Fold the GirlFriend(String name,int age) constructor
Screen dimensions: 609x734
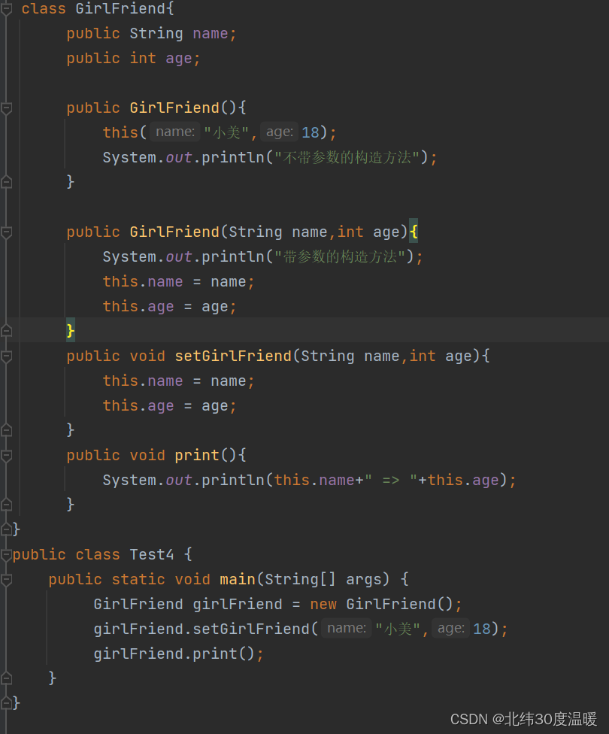click(7, 232)
